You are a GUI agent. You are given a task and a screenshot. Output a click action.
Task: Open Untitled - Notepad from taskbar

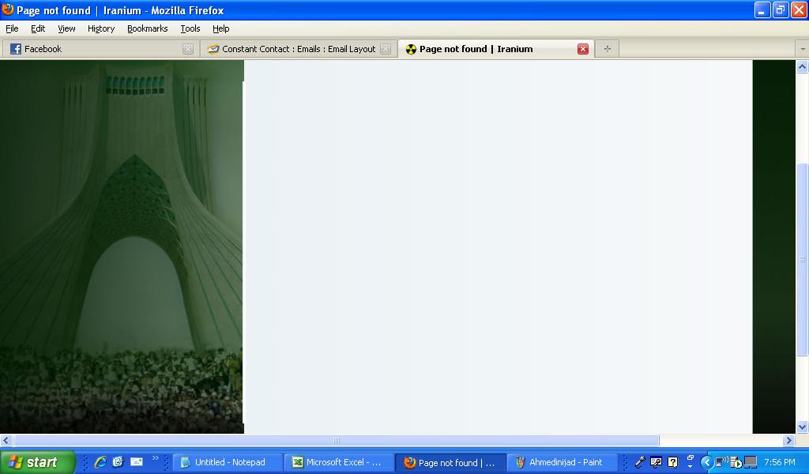[228, 462]
